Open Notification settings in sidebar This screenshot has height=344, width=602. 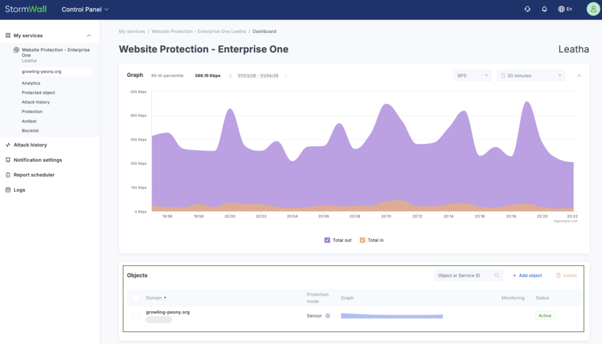38,160
